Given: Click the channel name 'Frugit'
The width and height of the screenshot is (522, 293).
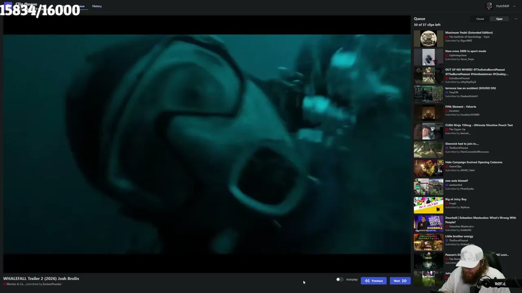Looking at the screenshot, I should point(453,203).
